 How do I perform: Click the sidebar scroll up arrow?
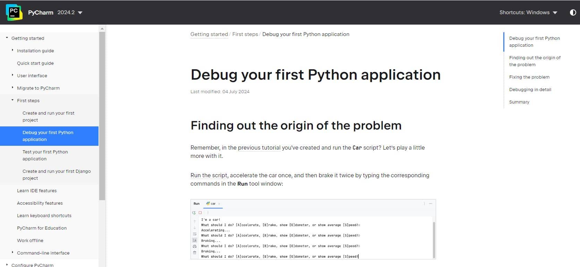[x=102, y=28]
